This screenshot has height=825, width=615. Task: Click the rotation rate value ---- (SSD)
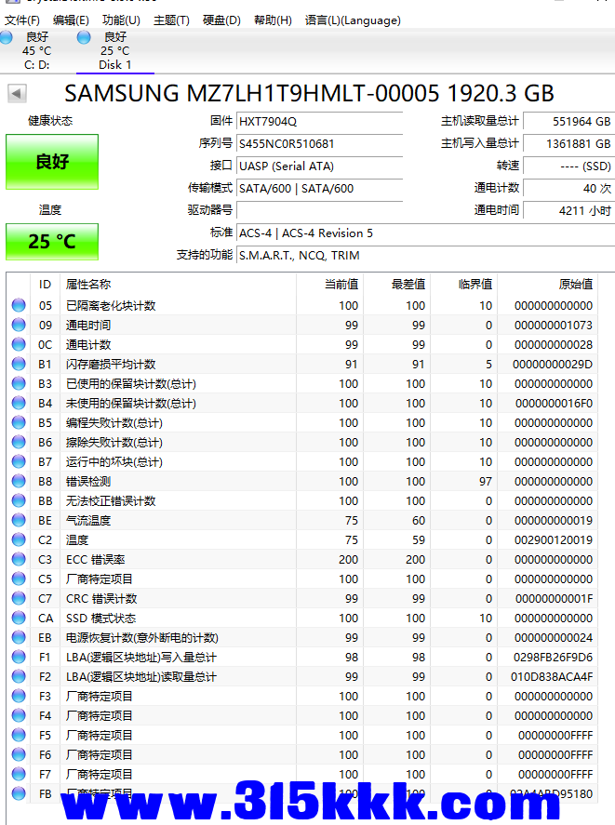(x=568, y=166)
